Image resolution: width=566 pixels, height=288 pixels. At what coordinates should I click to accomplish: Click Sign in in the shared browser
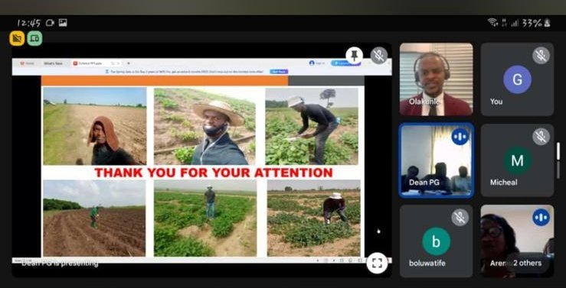[x=320, y=63]
